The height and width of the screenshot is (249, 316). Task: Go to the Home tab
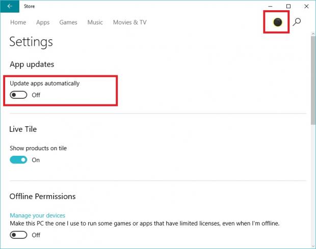click(x=18, y=22)
